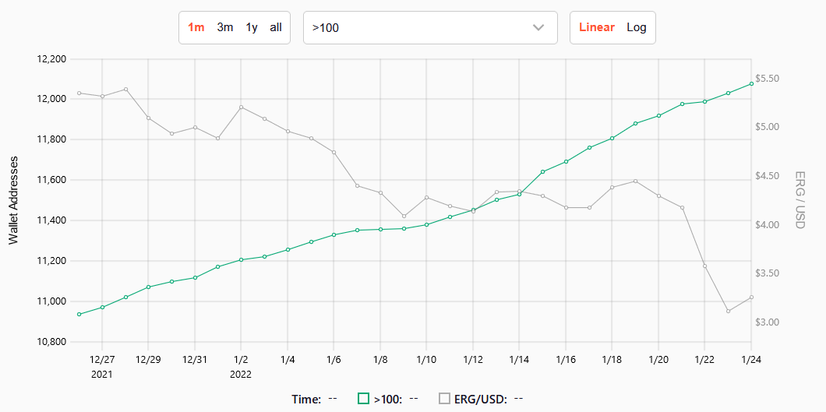Click the green data point at 1/14

[520, 194]
